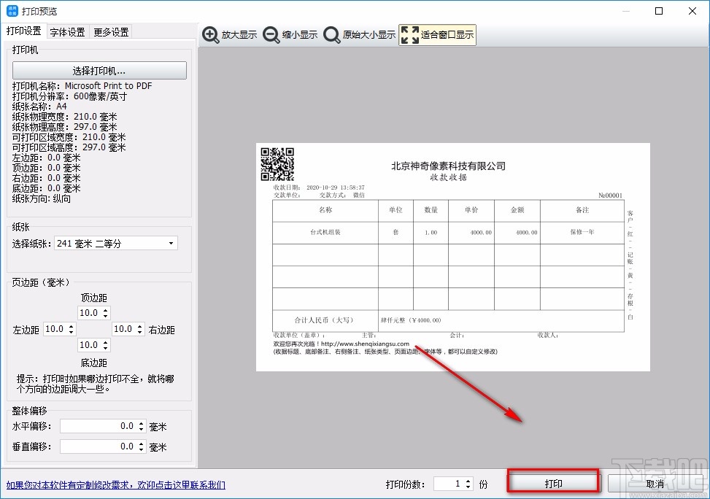The image size is (710, 499).
Task: Click the application icon in the title bar
Action: (12, 10)
